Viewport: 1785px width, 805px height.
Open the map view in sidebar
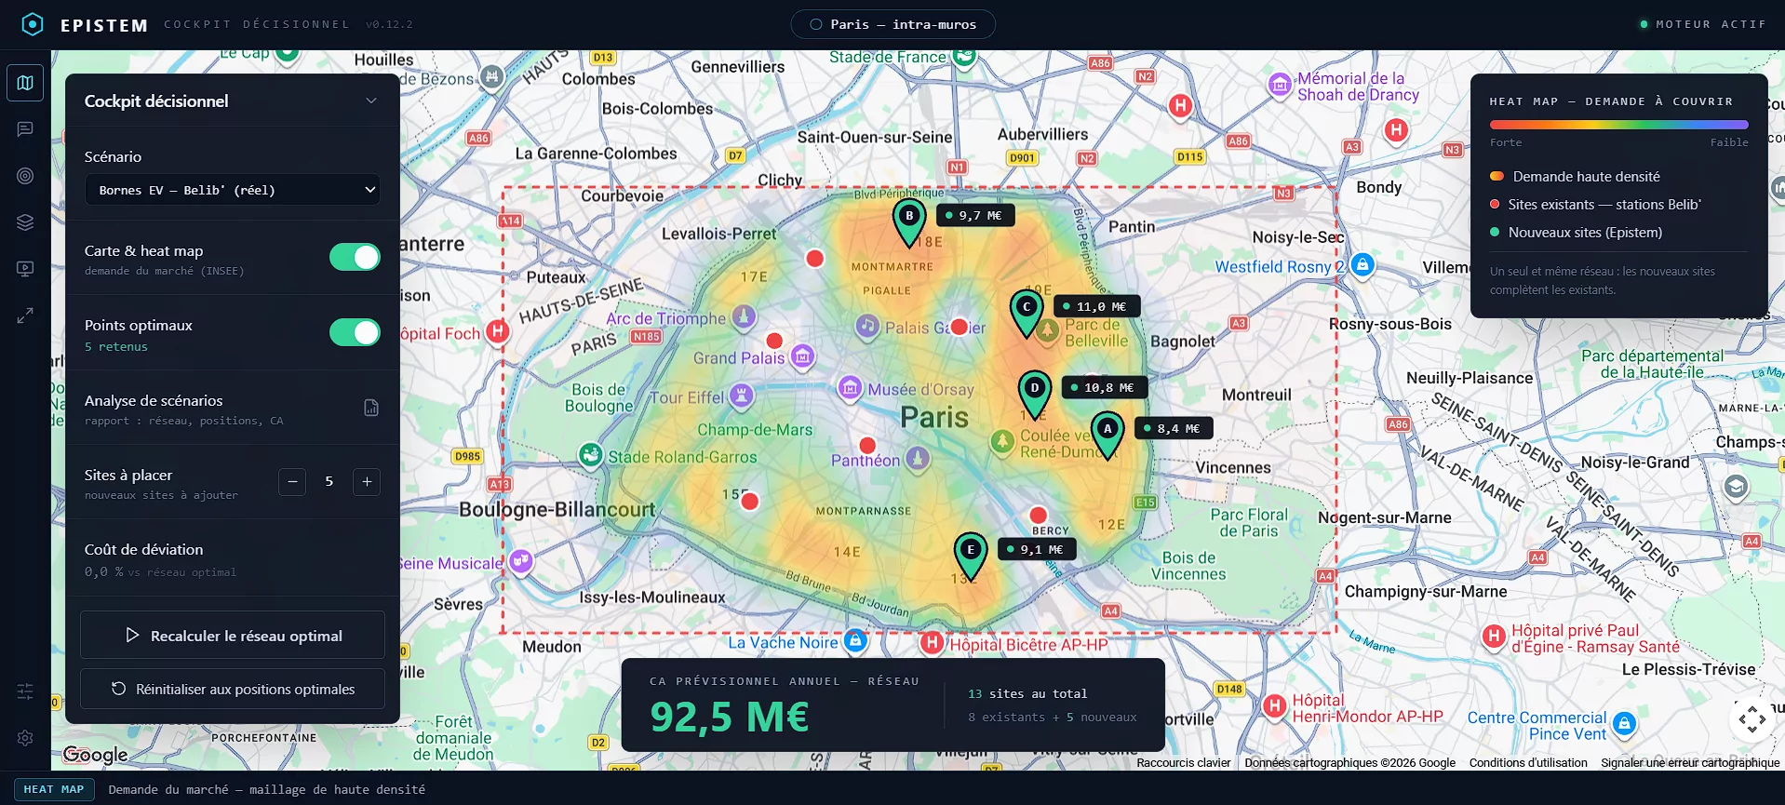[x=25, y=83]
